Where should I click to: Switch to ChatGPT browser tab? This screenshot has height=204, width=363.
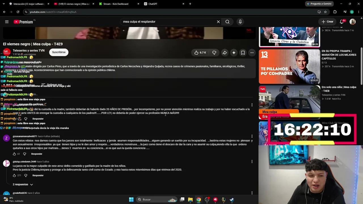click(x=164, y=4)
